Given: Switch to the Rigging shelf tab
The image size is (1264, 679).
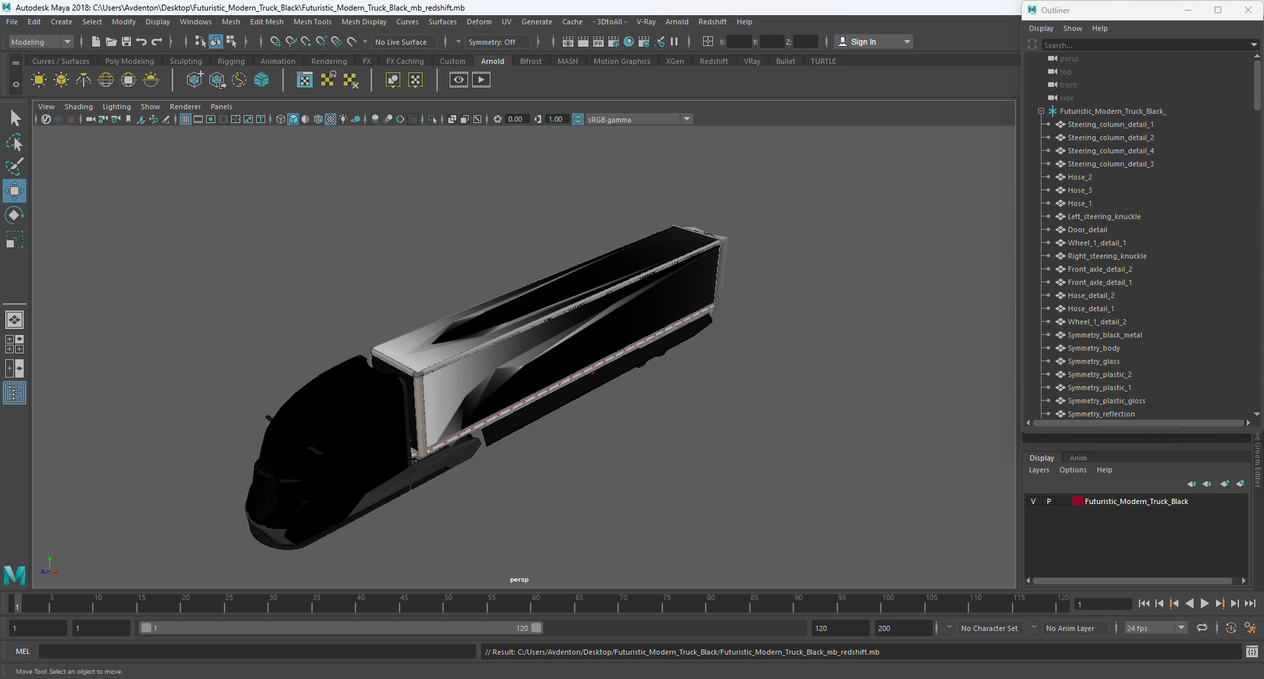Looking at the screenshot, I should pos(231,61).
